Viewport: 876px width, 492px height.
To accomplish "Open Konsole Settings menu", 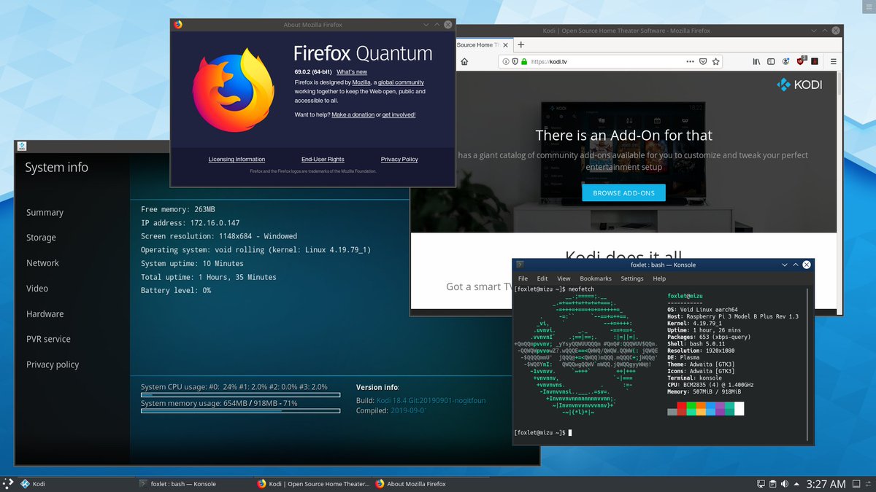I will [632, 278].
